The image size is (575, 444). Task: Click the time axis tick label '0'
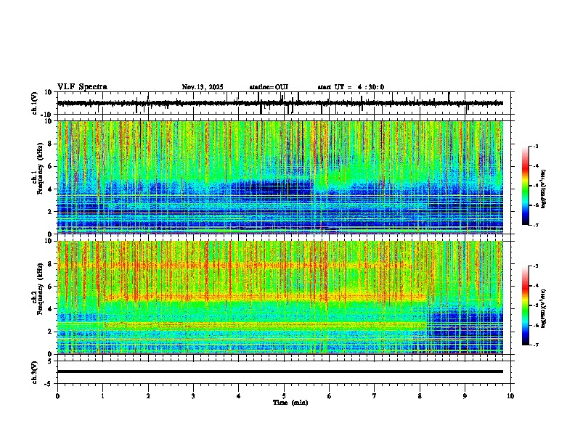click(57, 396)
